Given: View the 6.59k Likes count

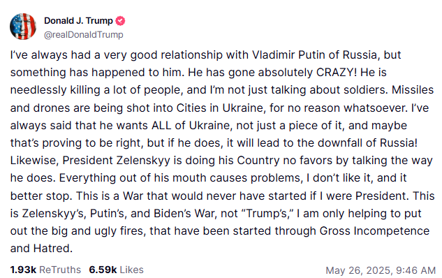Looking at the screenshot, I should 103,270.
